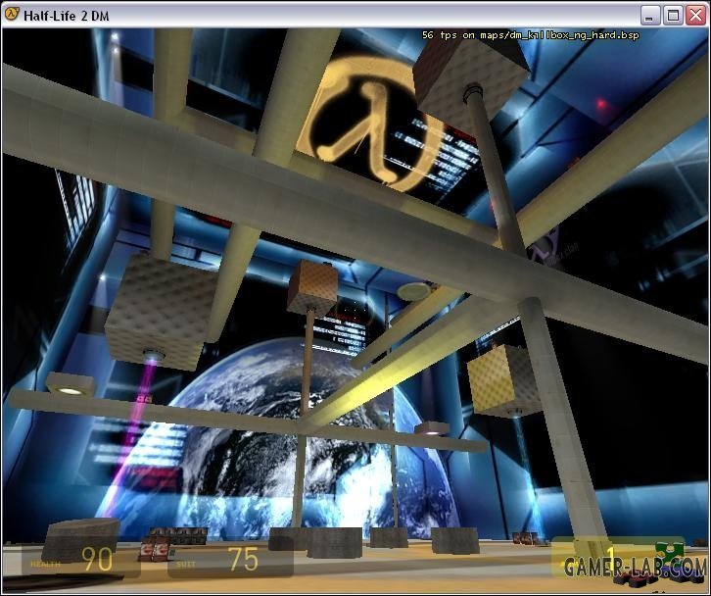The image size is (711, 596).
Task: Click the Half-Life lambda icon in title bar
Action: click(x=12, y=15)
